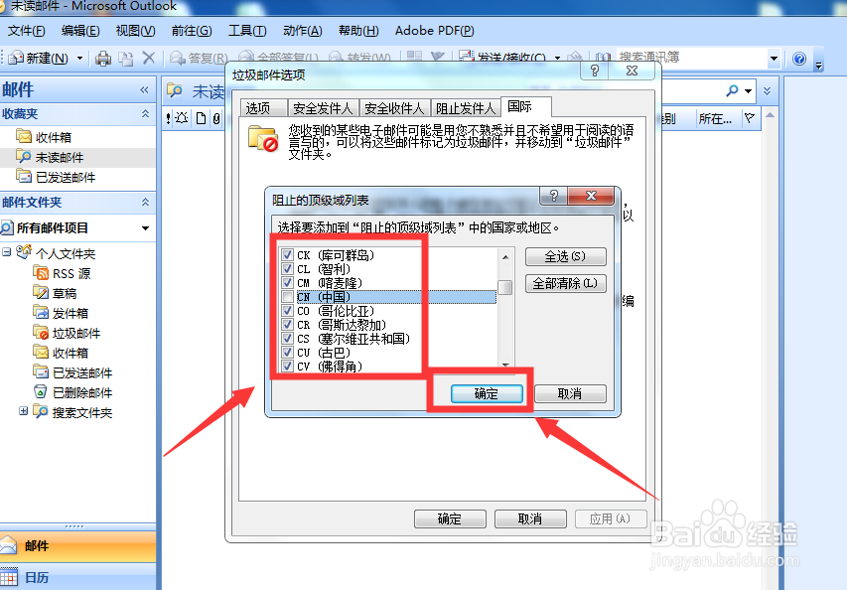The height and width of the screenshot is (590, 847).
Task: Click the country list scroll-down arrow
Action: [x=505, y=366]
